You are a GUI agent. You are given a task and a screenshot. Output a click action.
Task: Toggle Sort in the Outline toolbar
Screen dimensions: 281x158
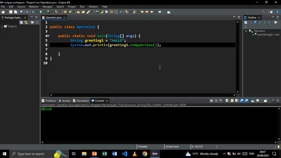pyautogui.click(x=250, y=22)
